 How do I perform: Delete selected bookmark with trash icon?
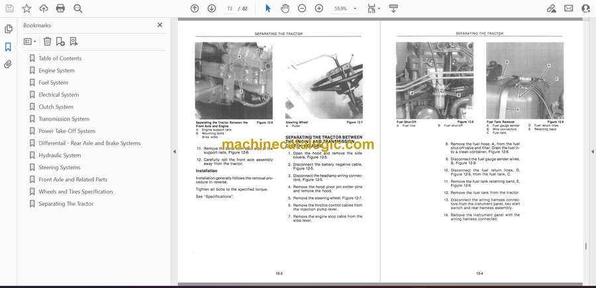tap(47, 41)
